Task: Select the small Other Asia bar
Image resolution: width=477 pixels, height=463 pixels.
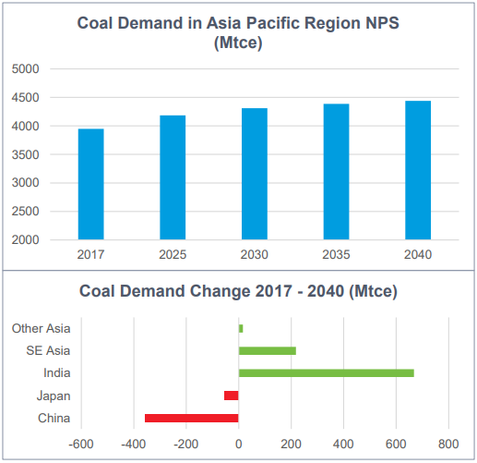Action: click(241, 329)
